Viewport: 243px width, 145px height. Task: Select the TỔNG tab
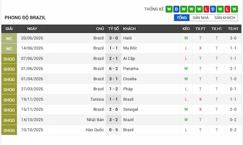tap(182, 18)
